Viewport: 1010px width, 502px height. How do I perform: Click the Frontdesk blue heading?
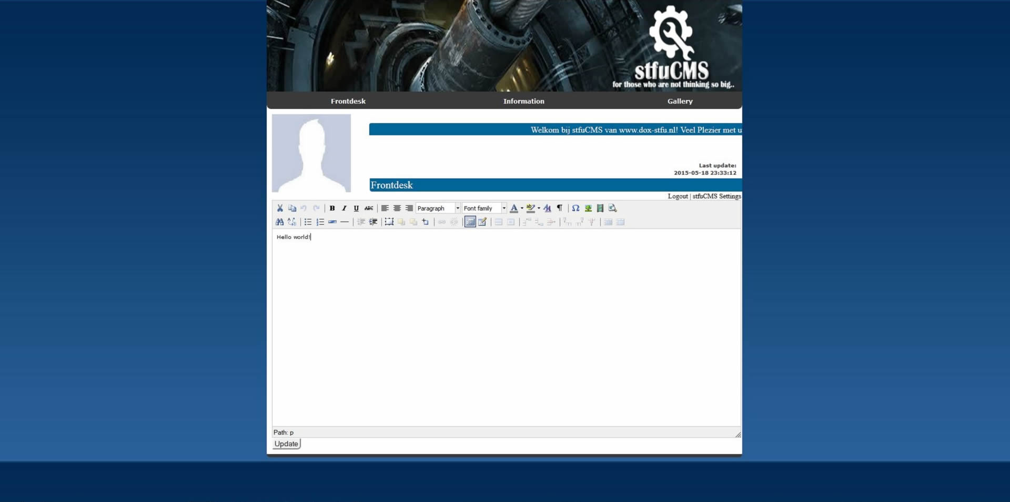pyautogui.click(x=392, y=185)
